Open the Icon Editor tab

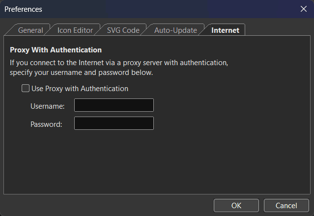75,30
